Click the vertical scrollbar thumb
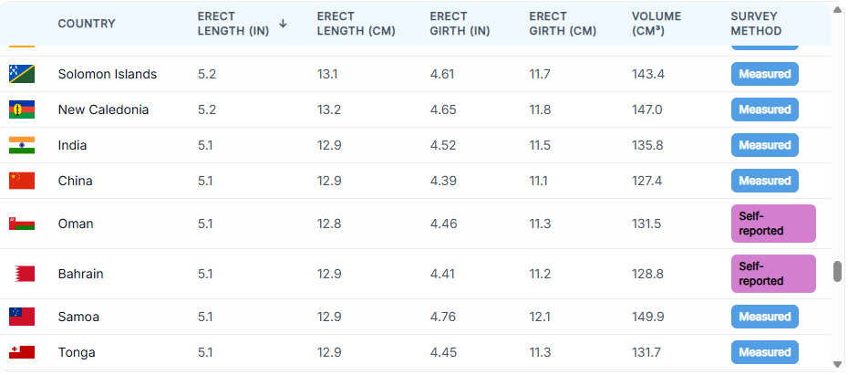Viewport: 848px width, 375px height. [x=837, y=272]
